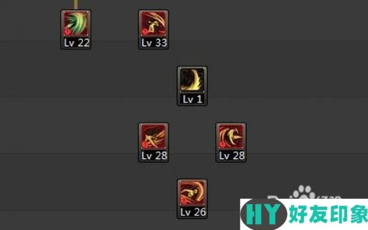
Task: Click the Lv 1 level label
Action: tap(192, 99)
